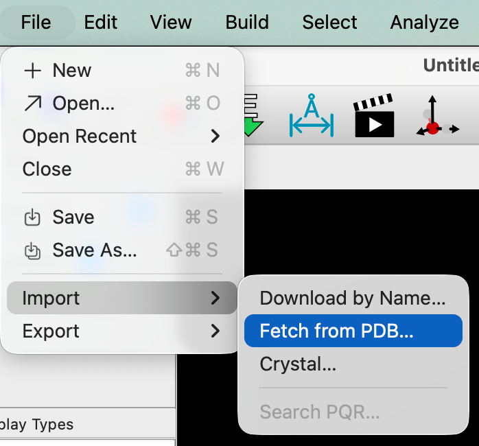Image resolution: width=479 pixels, height=446 pixels.
Task: Click Save in the File menu
Action: 73,217
